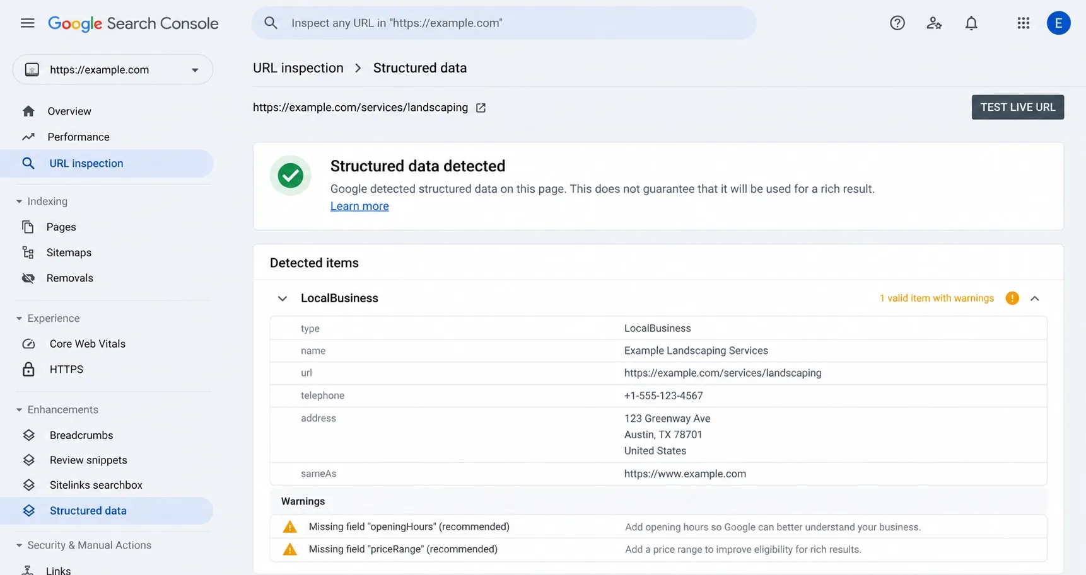Open account avatar E
The image size is (1086, 575).
click(1058, 23)
